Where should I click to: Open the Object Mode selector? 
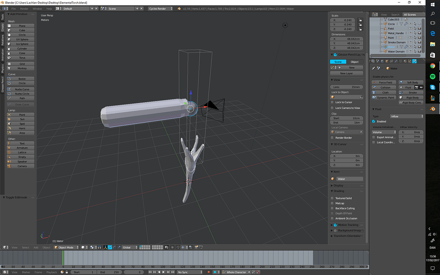pyautogui.click(x=67, y=247)
